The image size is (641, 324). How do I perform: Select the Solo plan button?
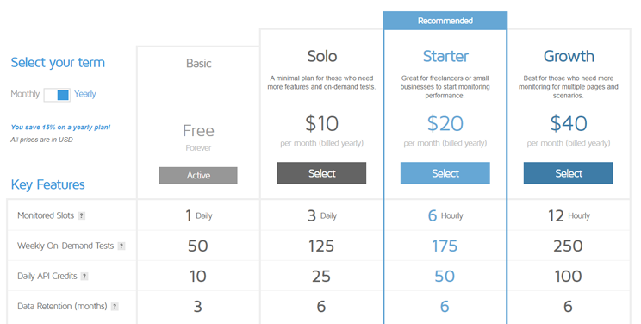coord(321,173)
